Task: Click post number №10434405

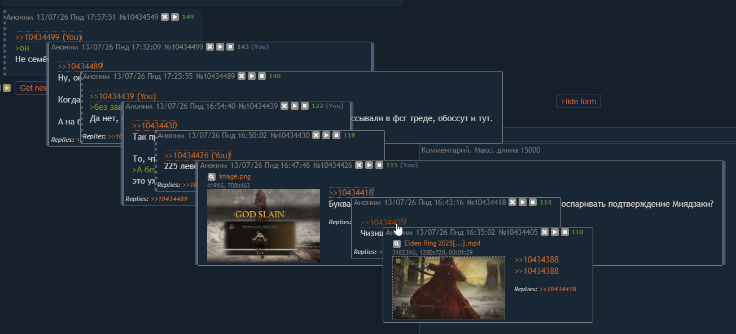Action: 519,232
